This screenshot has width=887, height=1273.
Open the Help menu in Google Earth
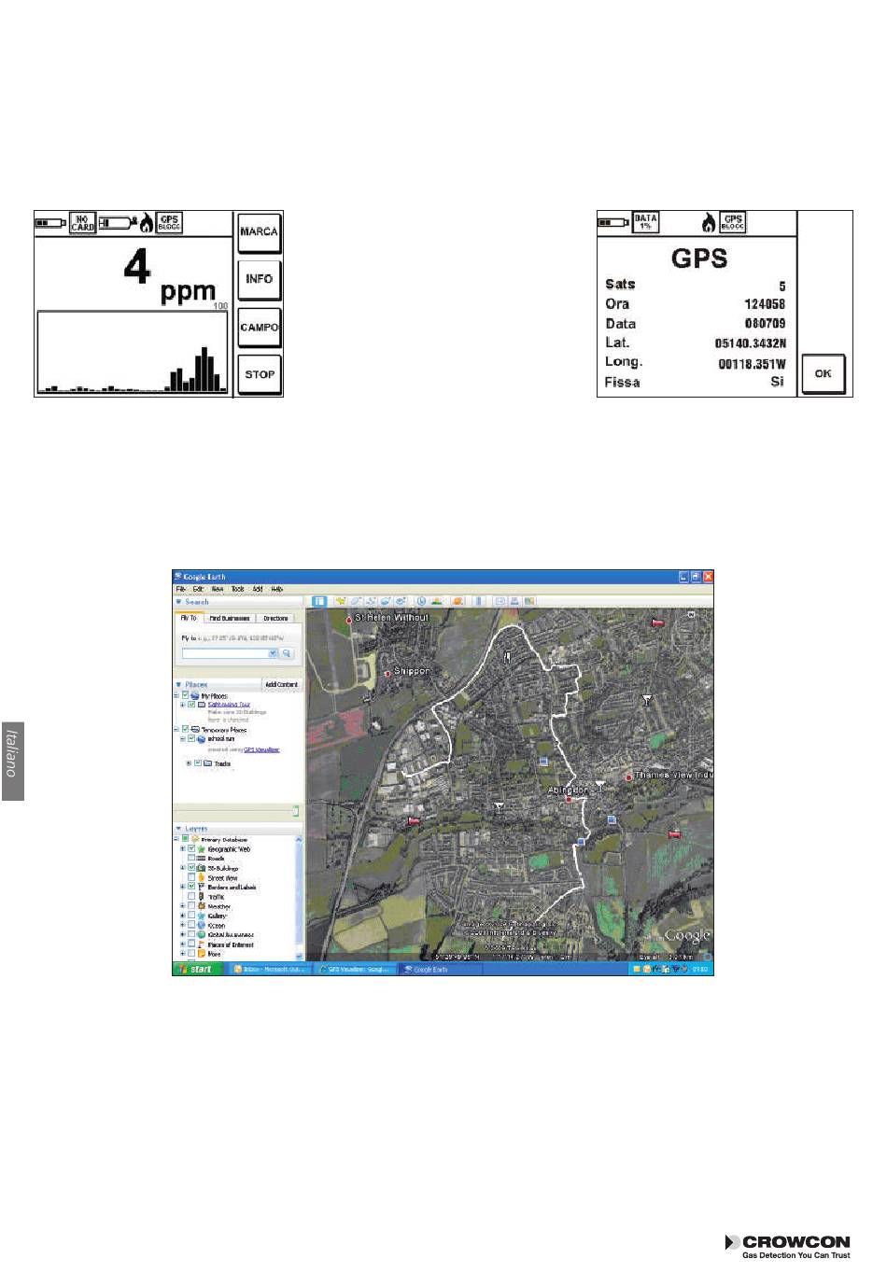tap(277, 589)
